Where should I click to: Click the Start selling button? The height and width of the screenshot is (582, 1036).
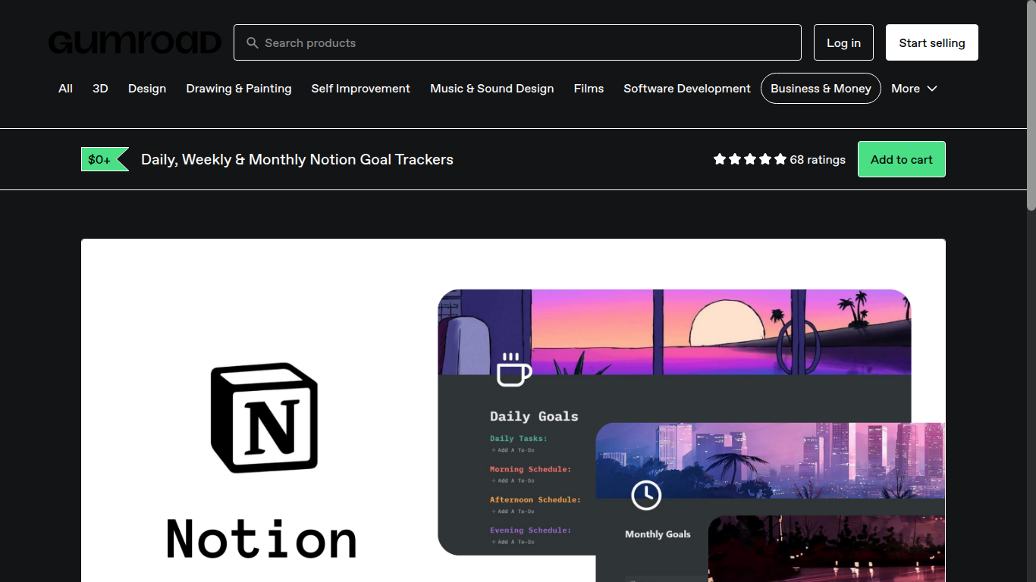point(932,42)
